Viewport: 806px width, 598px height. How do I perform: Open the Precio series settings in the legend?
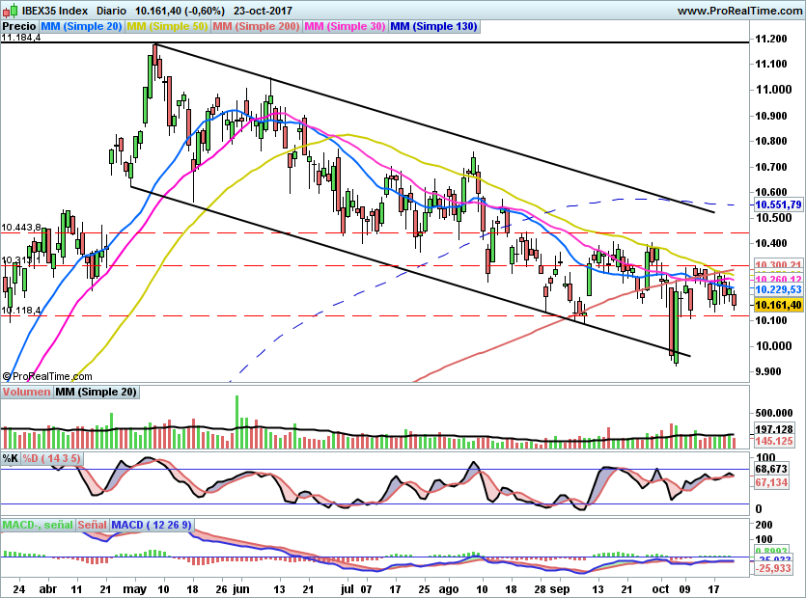point(17,27)
